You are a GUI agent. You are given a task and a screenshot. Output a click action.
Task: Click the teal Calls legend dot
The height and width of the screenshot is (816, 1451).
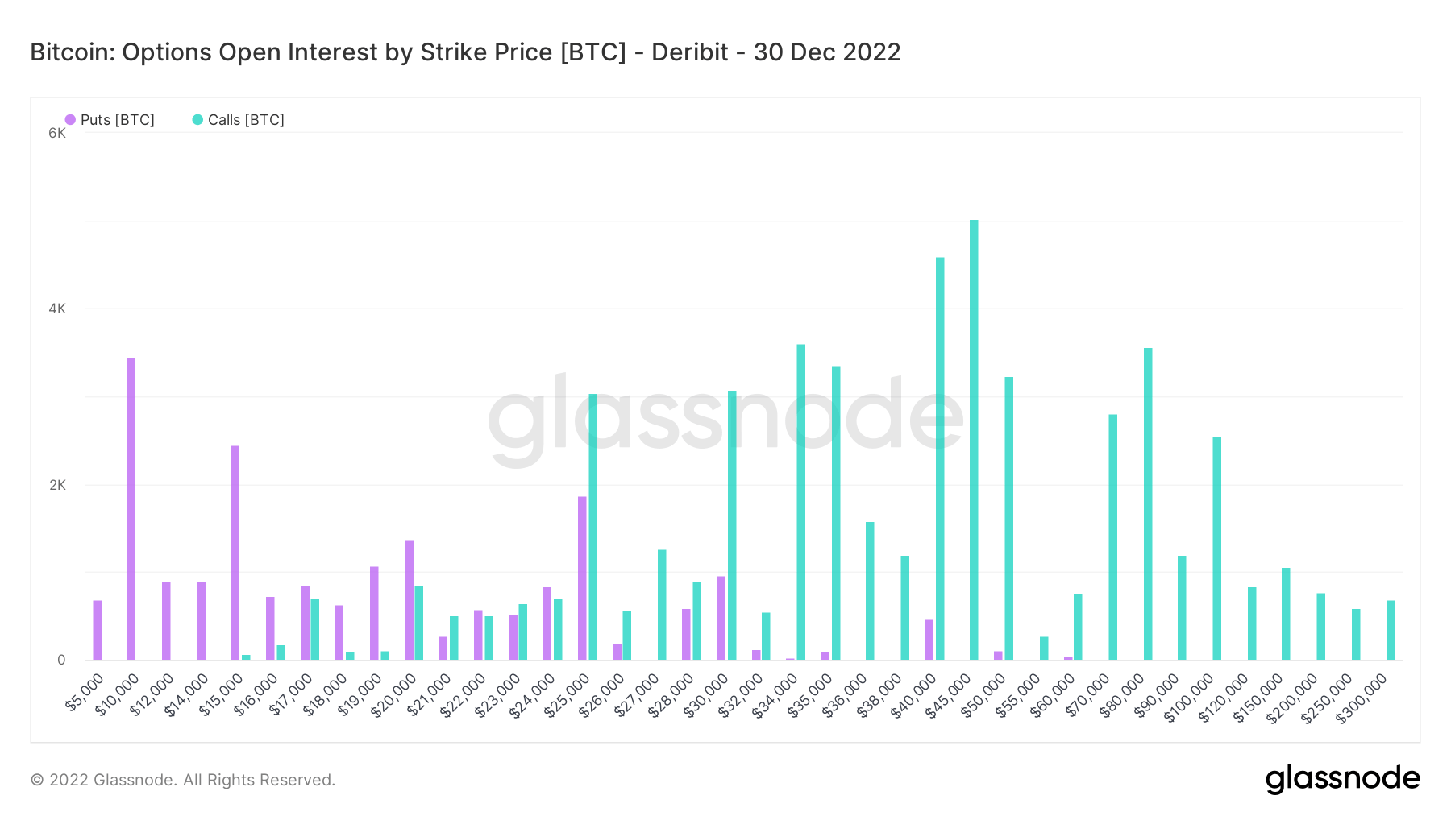pos(197,120)
